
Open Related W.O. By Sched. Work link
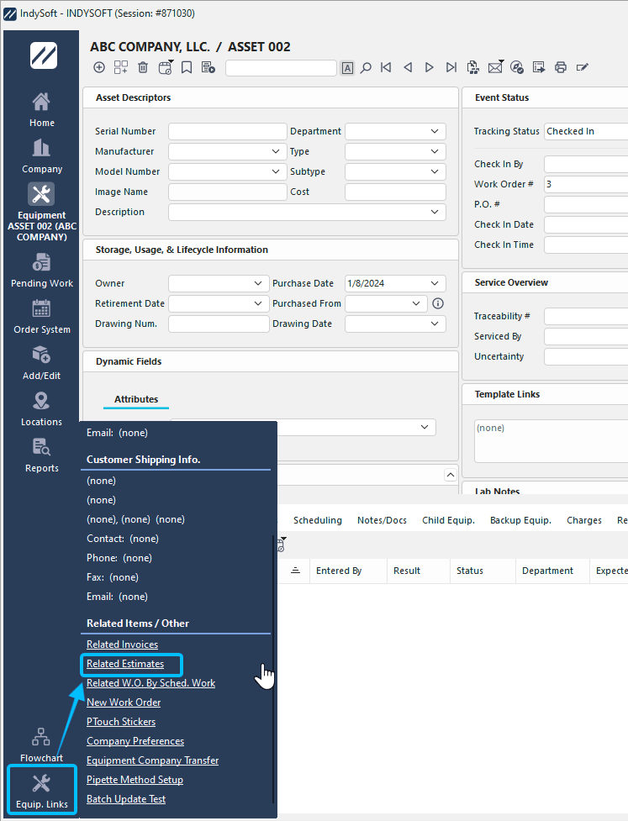coord(150,683)
